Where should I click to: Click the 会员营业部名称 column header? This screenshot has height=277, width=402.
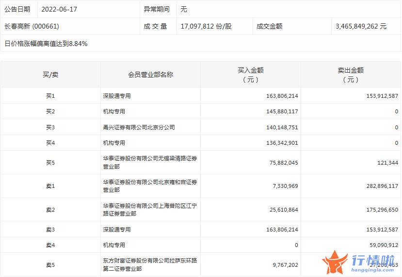click(x=150, y=75)
